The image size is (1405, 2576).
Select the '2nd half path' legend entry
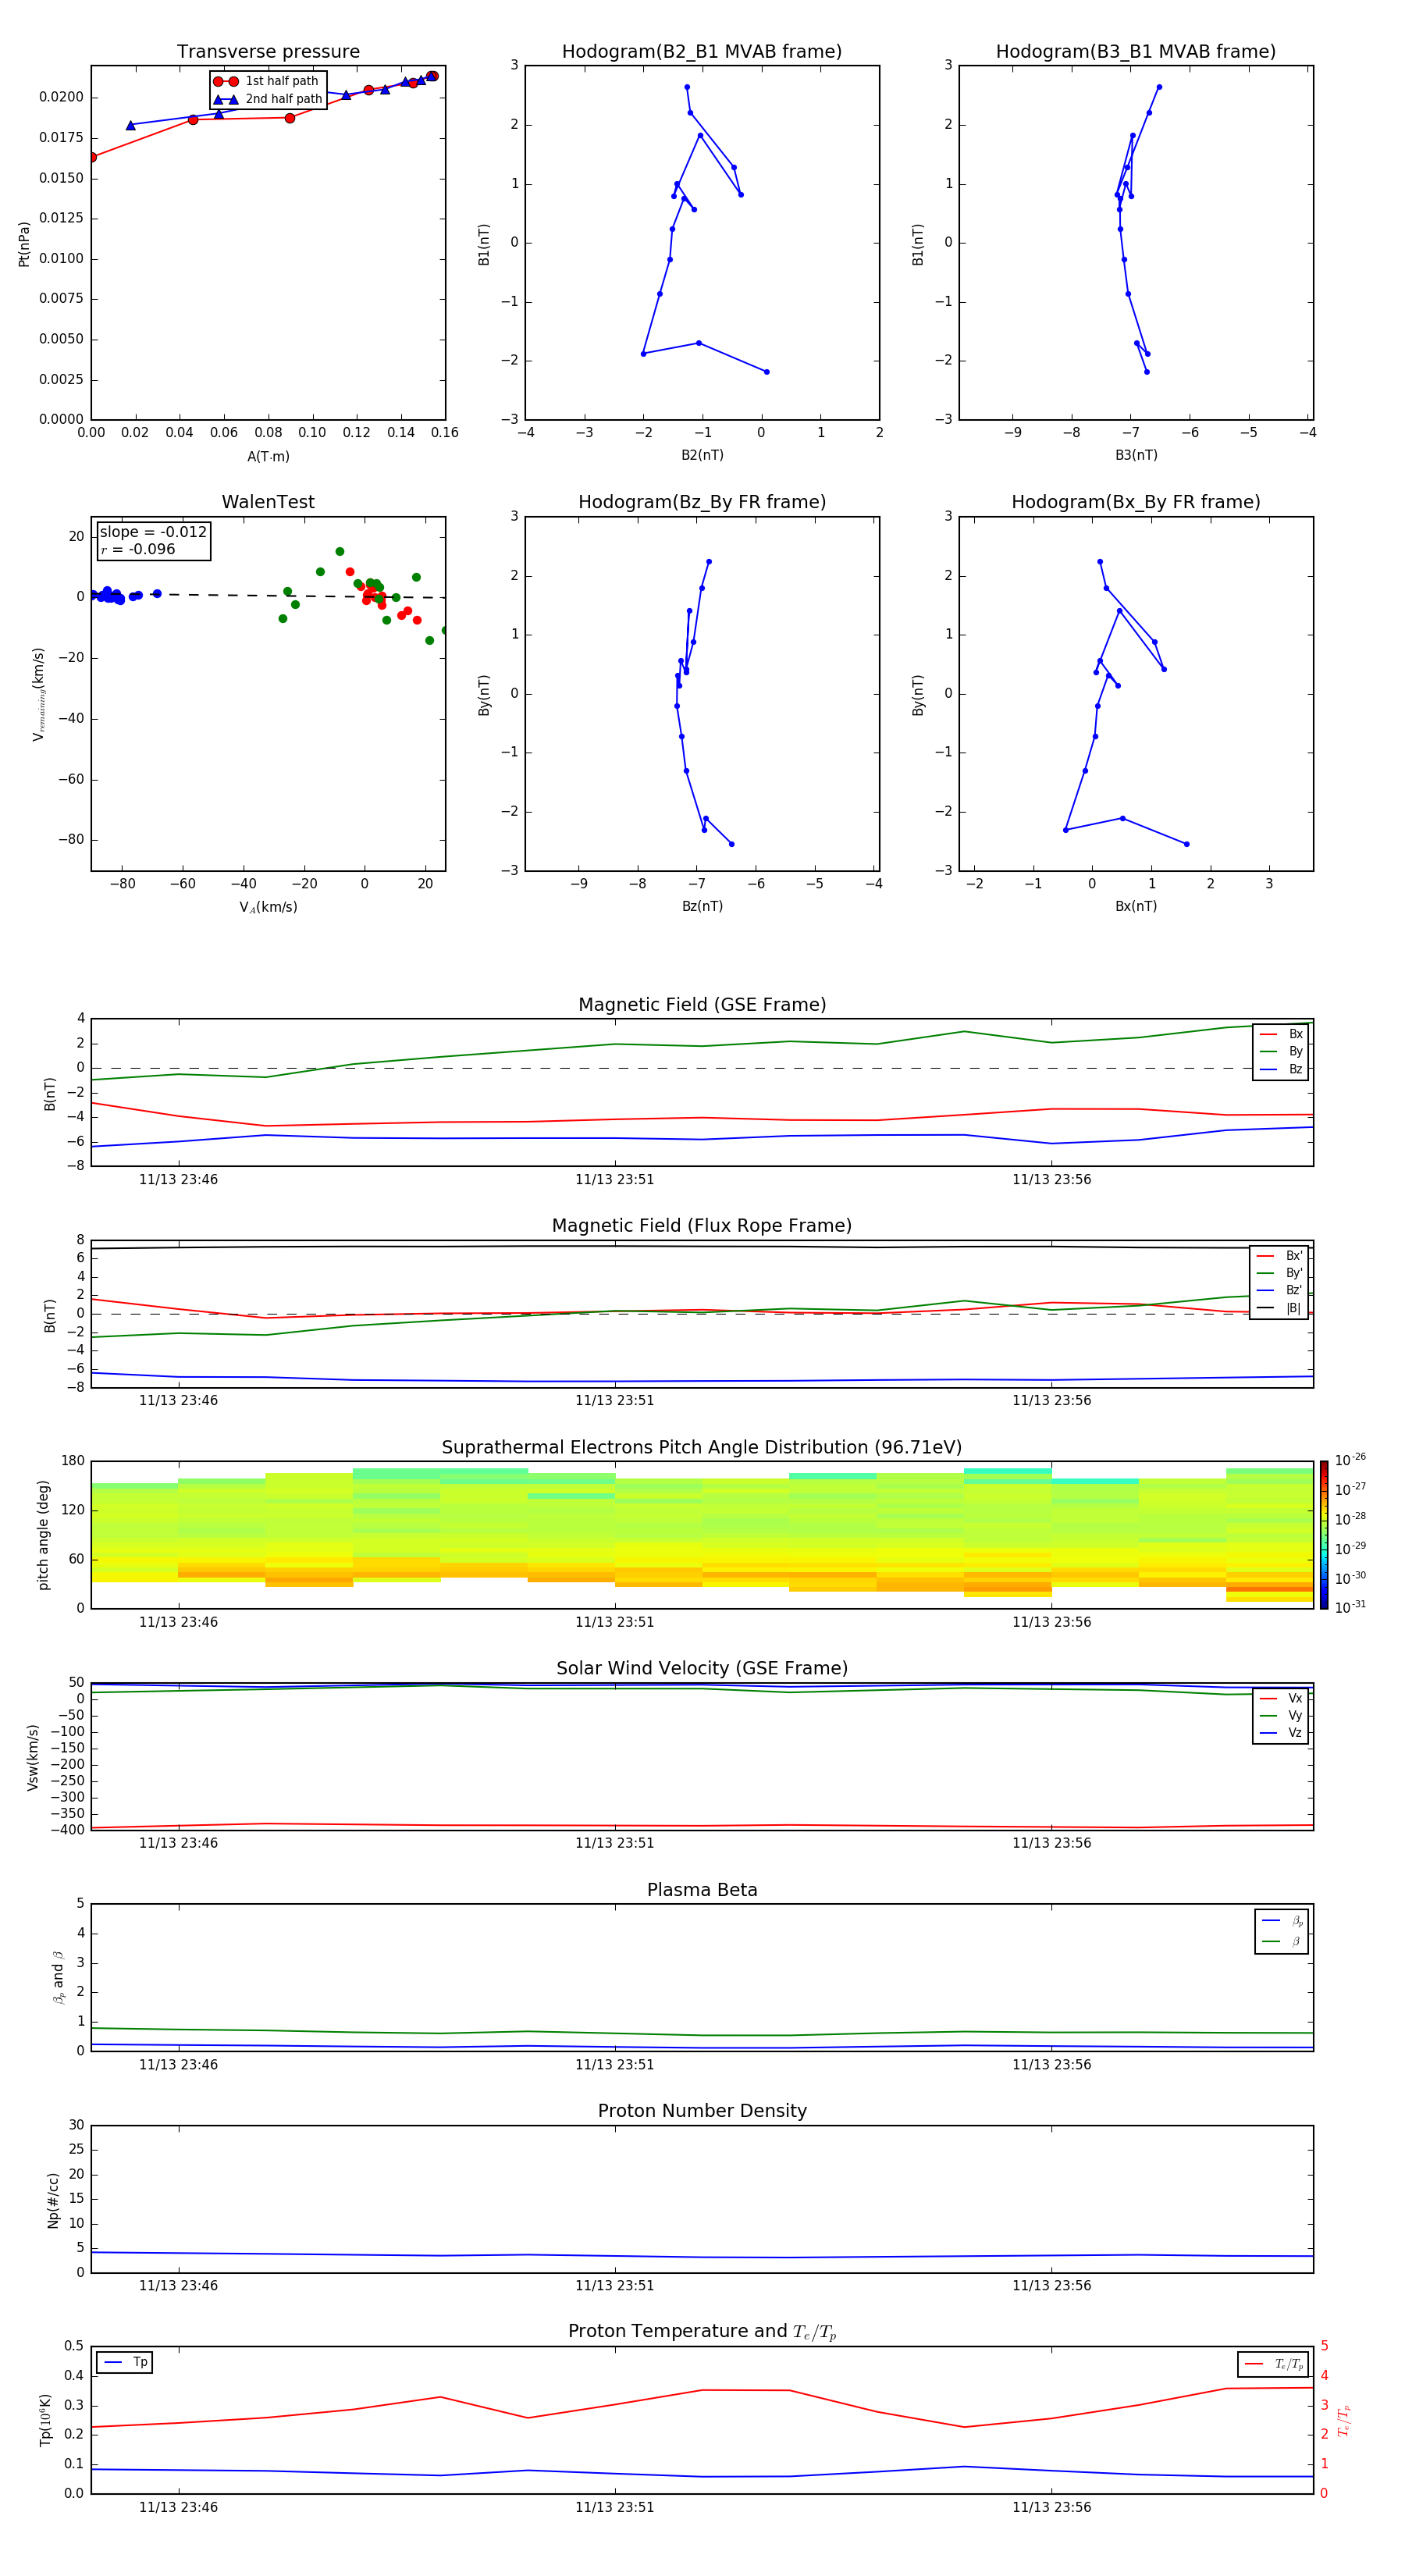pyautogui.click(x=267, y=99)
